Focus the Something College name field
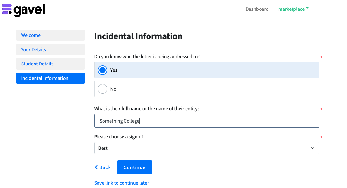 pos(206,121)
